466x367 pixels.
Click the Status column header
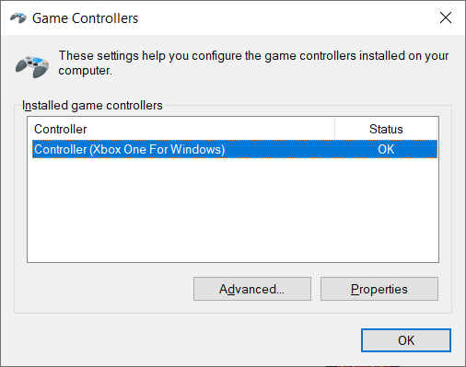tap(386, 129)
